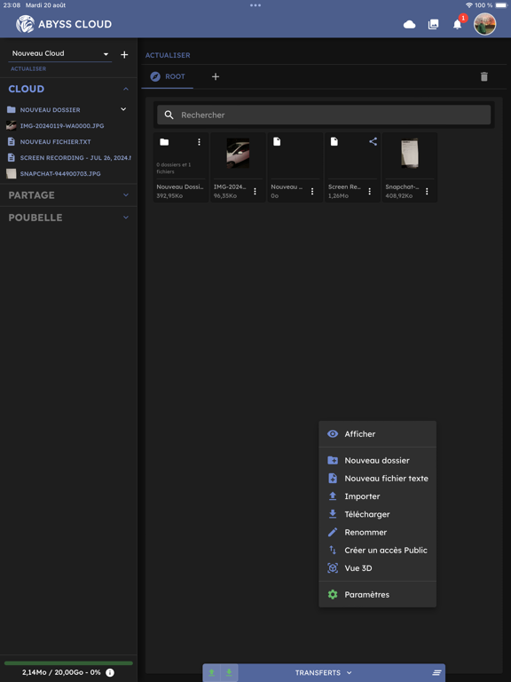Choose Nouveau fichier texte menu entry

click(x=378, y=479)
